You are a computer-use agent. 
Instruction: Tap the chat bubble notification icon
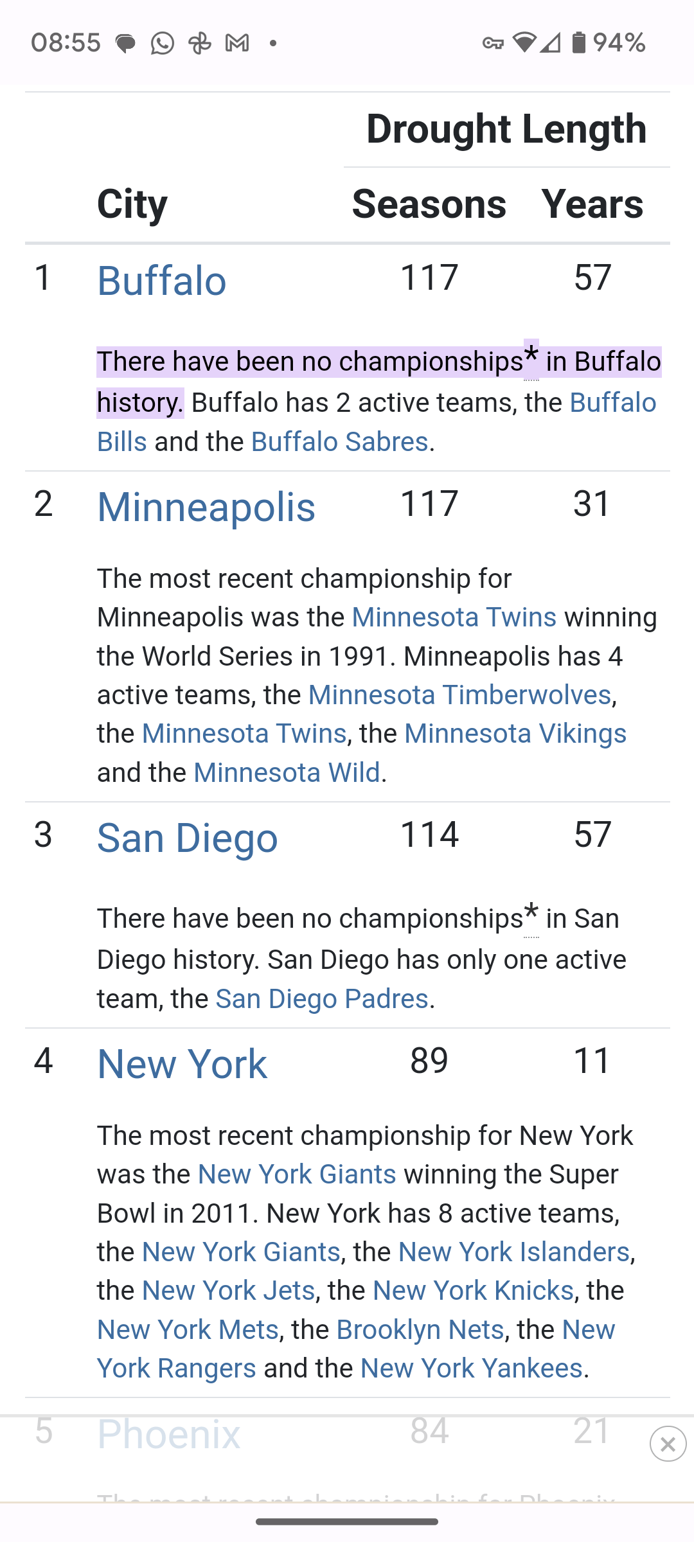[x=125, y=44]
